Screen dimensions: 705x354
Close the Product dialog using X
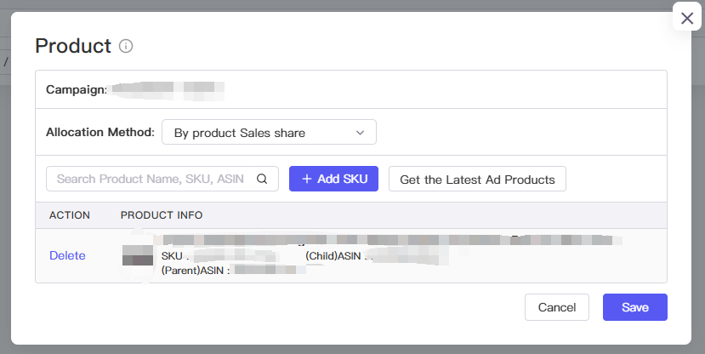click(x=687, y=19)
